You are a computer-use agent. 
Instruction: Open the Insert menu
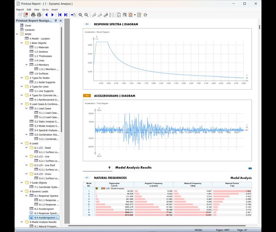(x=54, y=9)
